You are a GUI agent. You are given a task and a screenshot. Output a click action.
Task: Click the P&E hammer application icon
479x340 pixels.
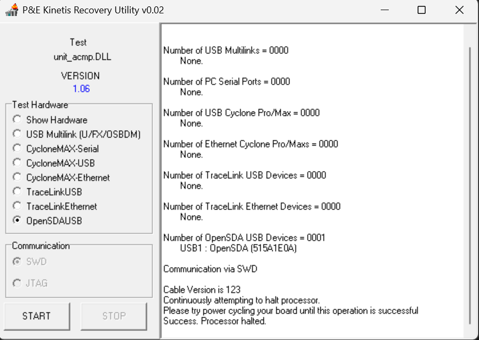tap(11, 10)
